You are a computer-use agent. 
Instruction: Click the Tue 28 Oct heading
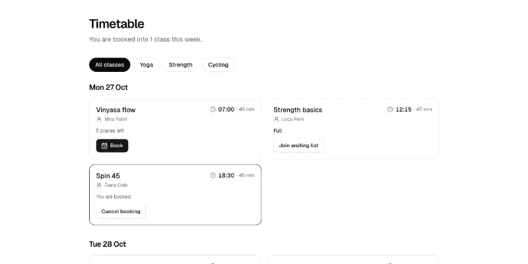click(x=108, y=244)
